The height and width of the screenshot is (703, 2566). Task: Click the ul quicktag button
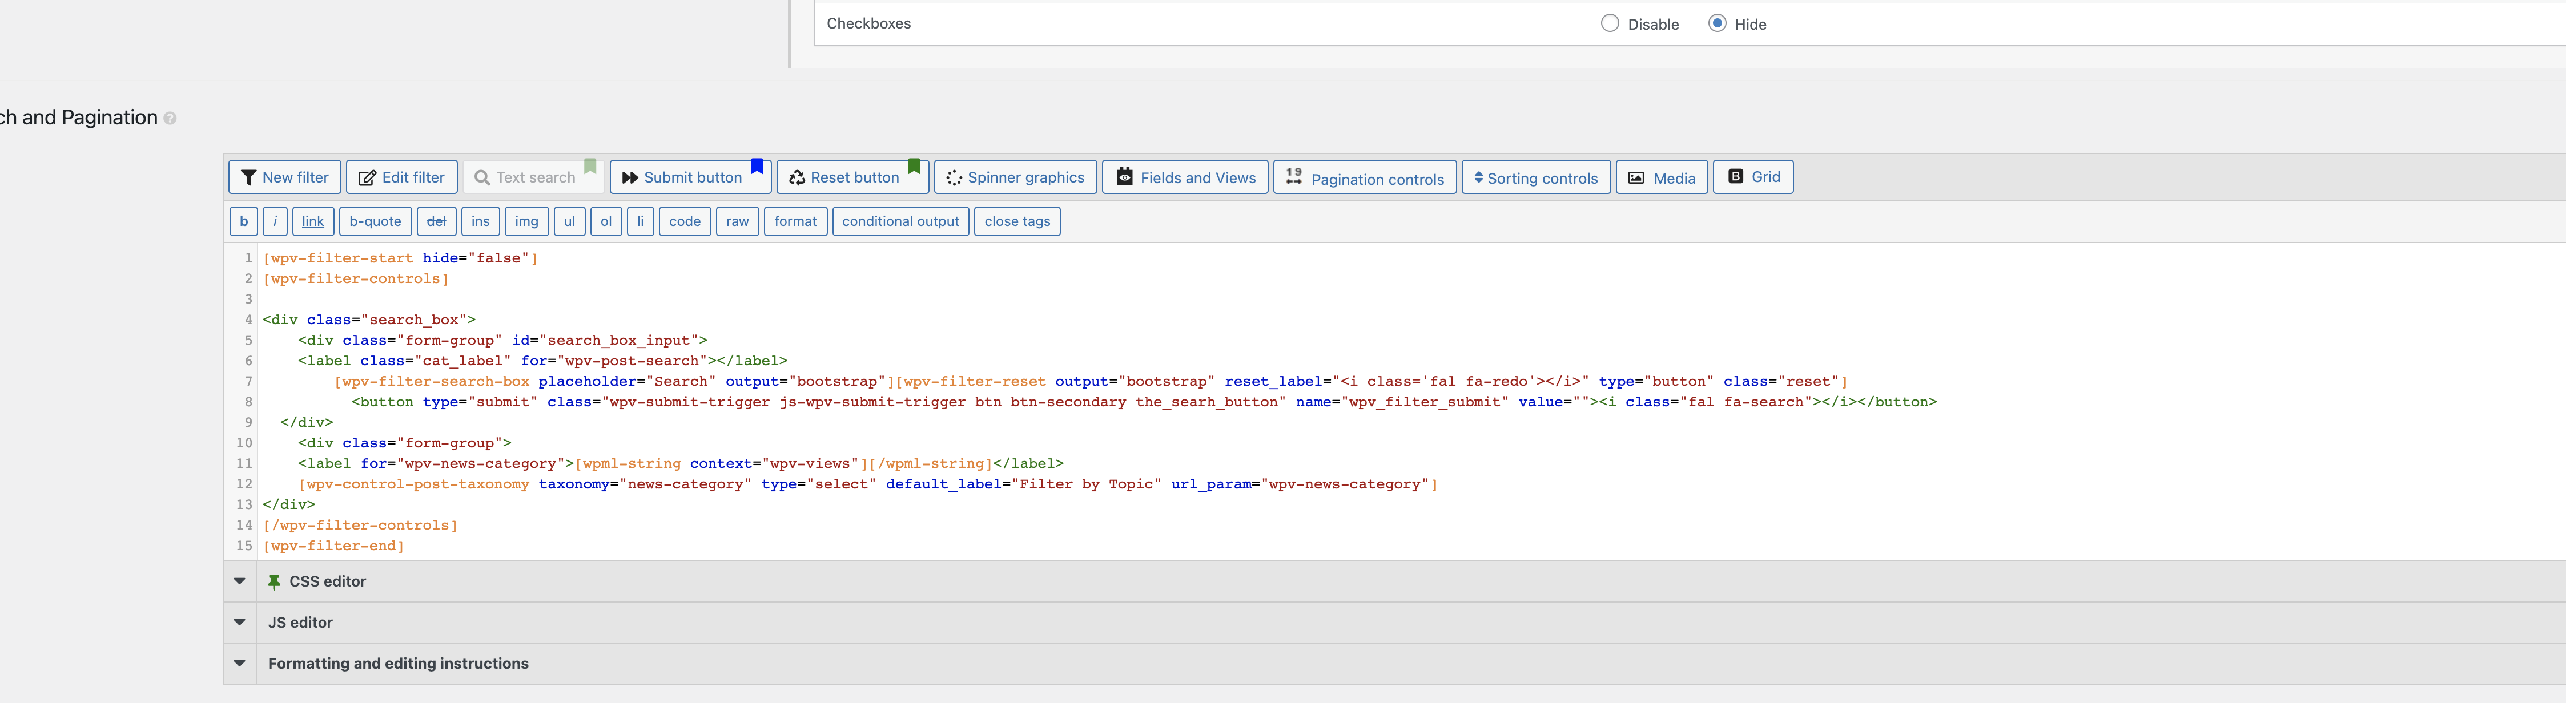(x=570, y=221)
